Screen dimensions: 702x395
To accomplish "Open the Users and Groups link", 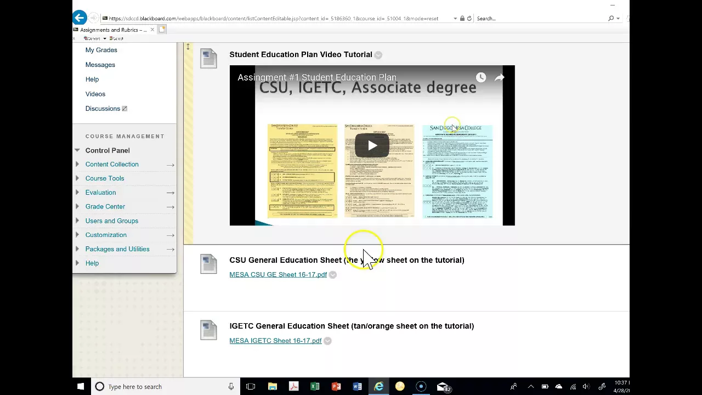I will tap(112, 221).
